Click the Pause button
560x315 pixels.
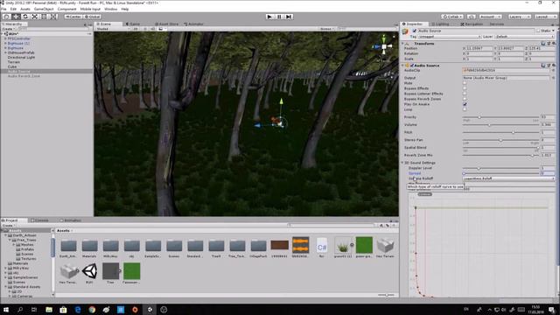pos(279,17)
